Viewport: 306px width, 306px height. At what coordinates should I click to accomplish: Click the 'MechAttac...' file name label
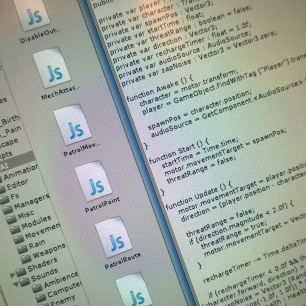coord(61,92)
